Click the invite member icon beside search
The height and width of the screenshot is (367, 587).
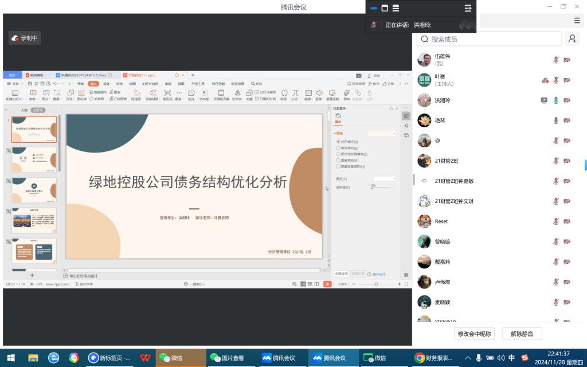tap(572, 39)
